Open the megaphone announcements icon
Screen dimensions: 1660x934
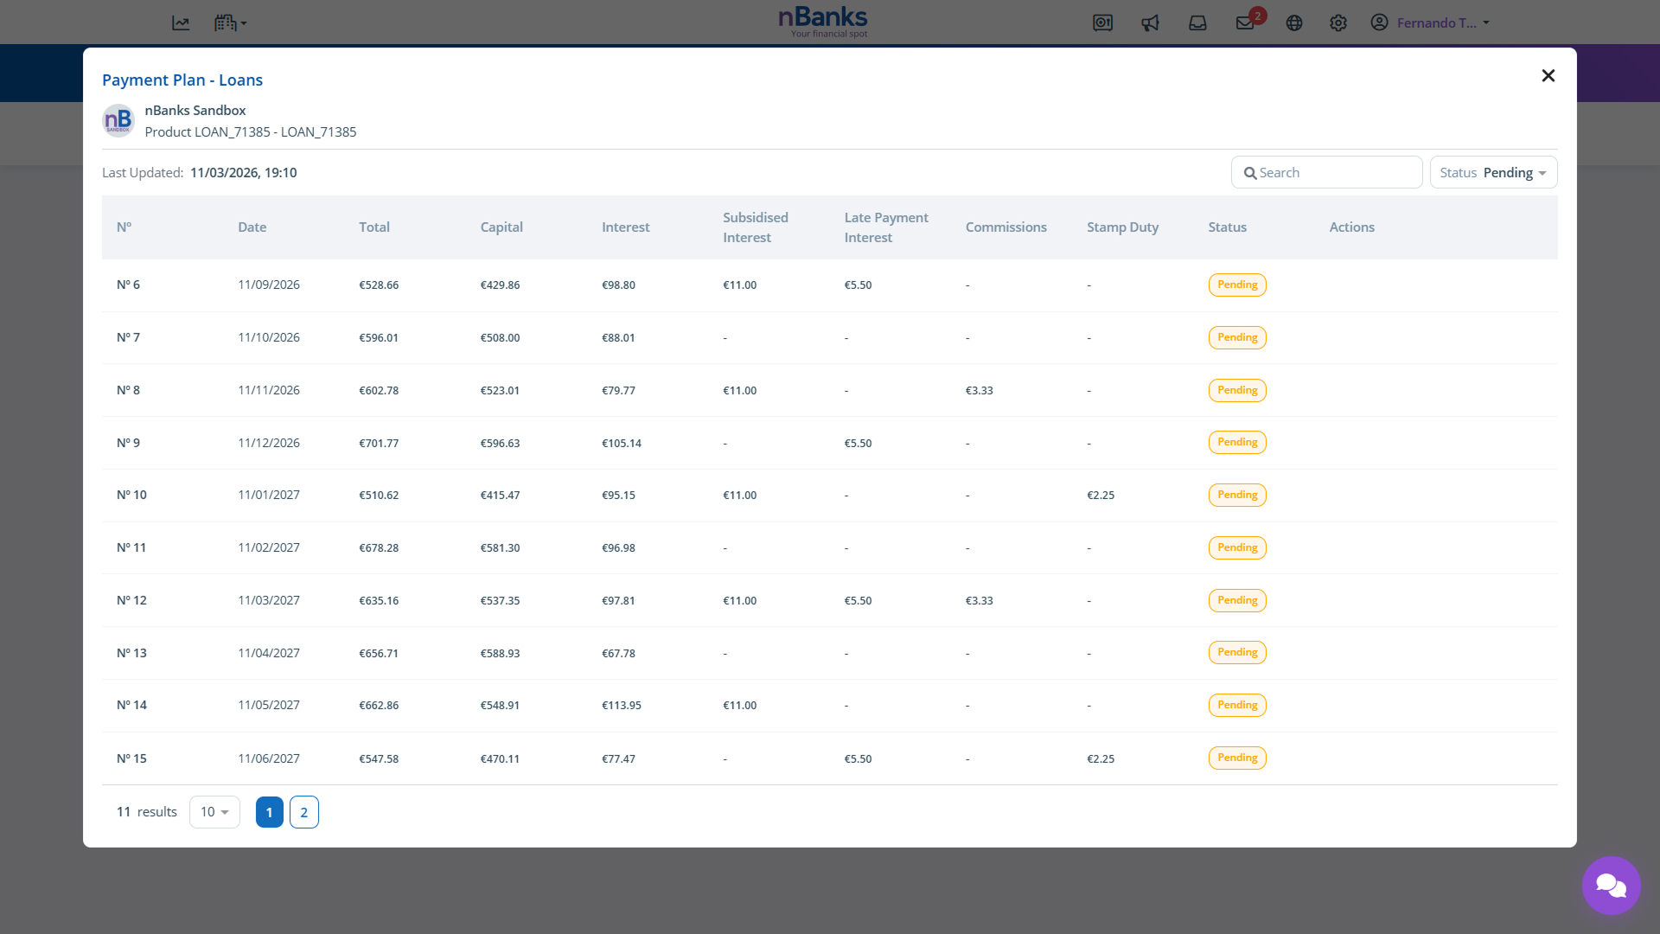(x=1150, y=23)
